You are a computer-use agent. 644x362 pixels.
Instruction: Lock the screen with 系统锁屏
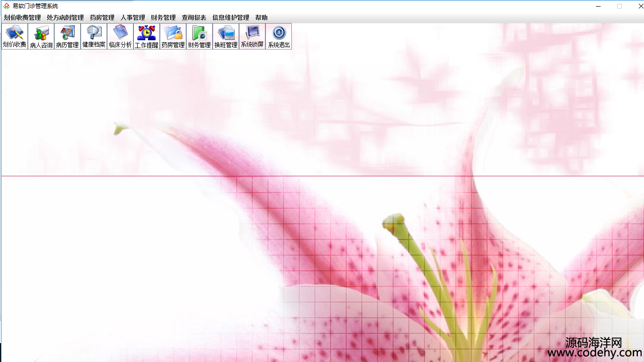click(x=252, y=36)
